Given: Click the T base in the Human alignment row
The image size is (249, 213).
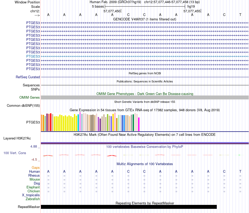Looking at the screenshot, I should [x=240, y=171].
